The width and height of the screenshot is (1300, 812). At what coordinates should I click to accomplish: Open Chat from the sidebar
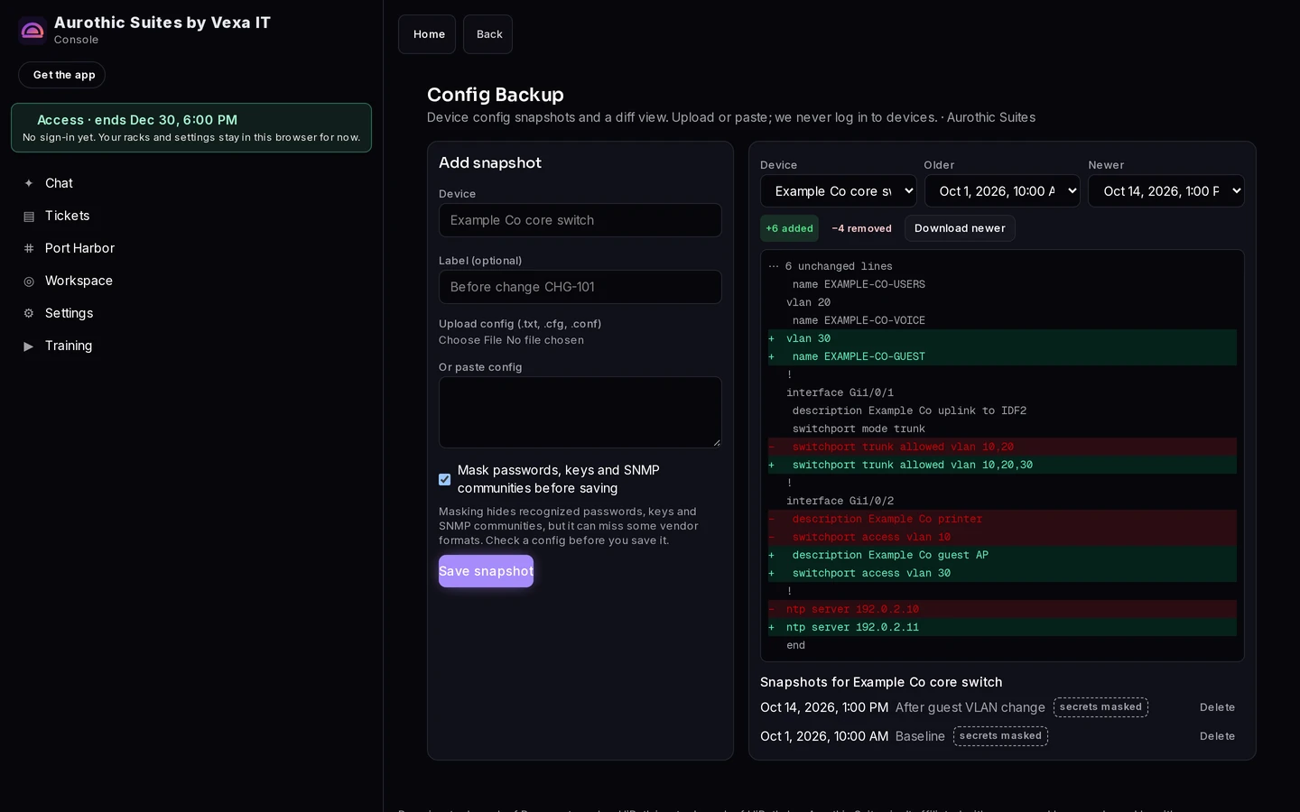coord(191,183)
